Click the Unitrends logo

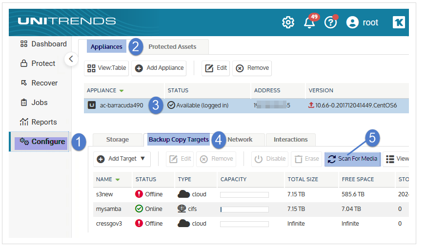[67, 21]
